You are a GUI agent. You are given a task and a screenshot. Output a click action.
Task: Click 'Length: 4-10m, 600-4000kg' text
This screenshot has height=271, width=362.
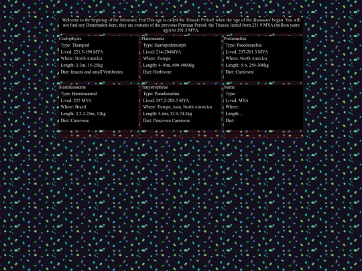click(x=168, y=65)
